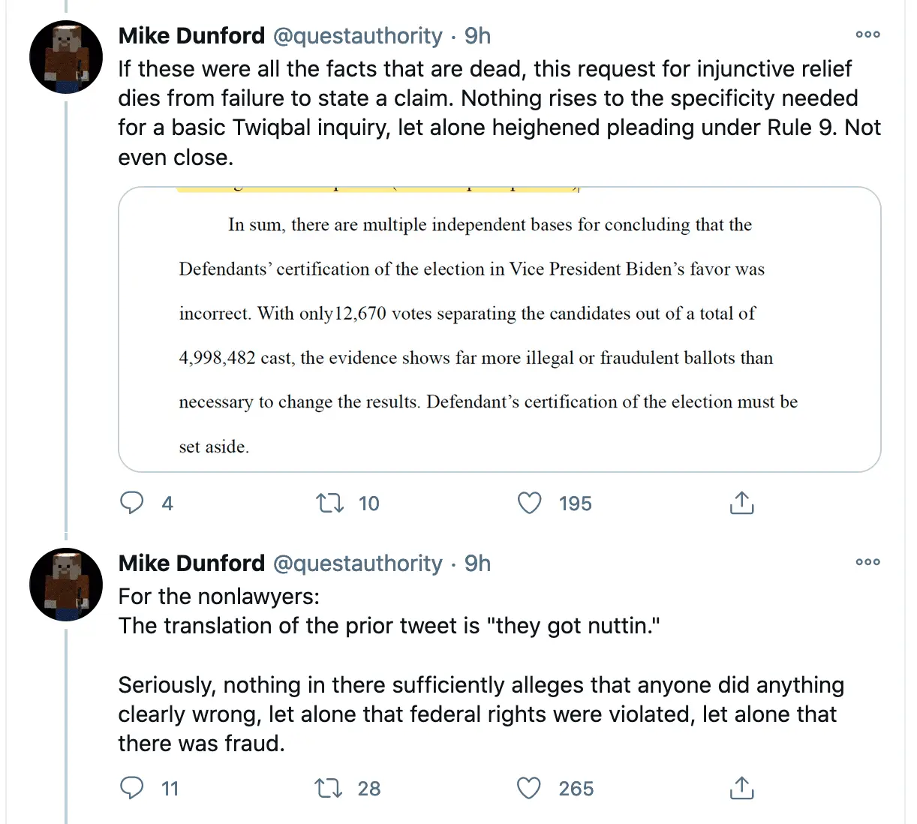Open Mike Dunford profile name in first tweet
Image resolution: width=917 pixels, height=824 pixels.
coord(191,36)
